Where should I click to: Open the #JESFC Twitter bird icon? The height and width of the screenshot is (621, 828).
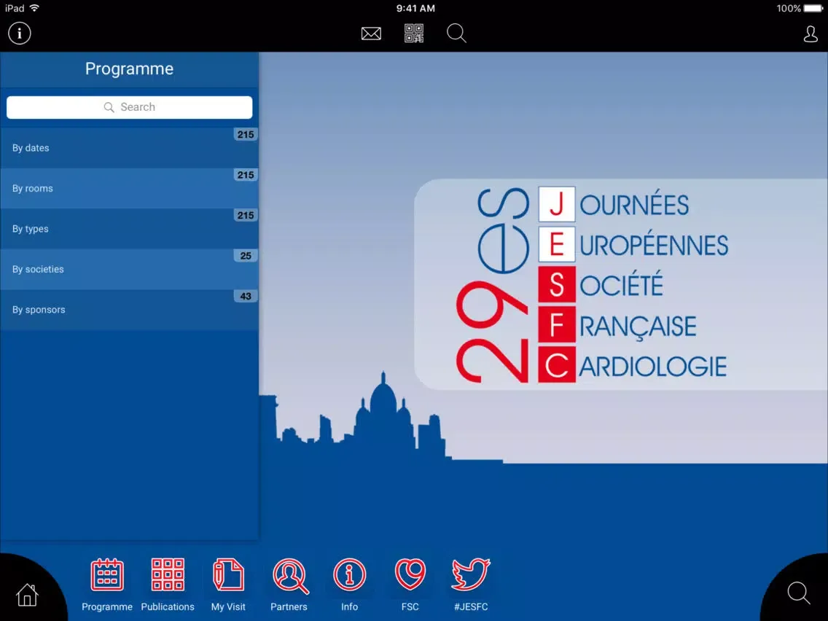point(471,574)
